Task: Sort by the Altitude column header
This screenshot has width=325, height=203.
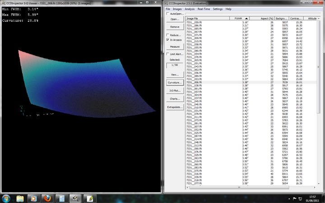Action: pos(310,18)
